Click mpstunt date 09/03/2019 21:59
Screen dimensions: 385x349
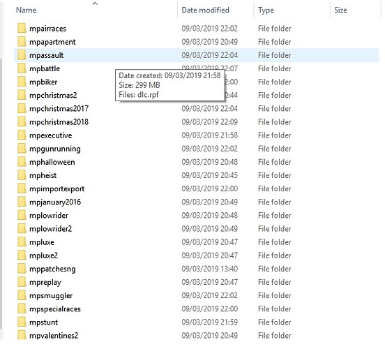pyautogui.click(x=209, y=322)
